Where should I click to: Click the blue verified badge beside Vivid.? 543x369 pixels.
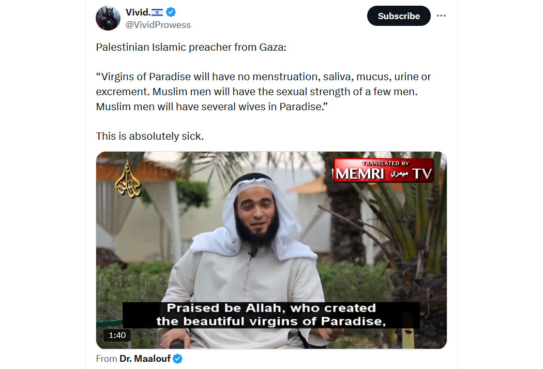click(x=171, y=12)
